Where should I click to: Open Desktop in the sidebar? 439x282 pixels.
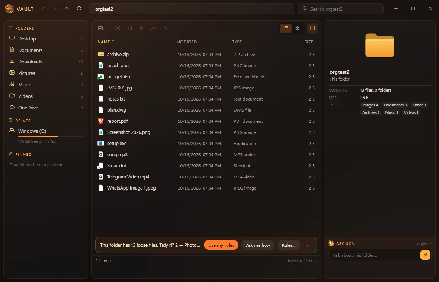pyautogui.click(x=46, y=39)
